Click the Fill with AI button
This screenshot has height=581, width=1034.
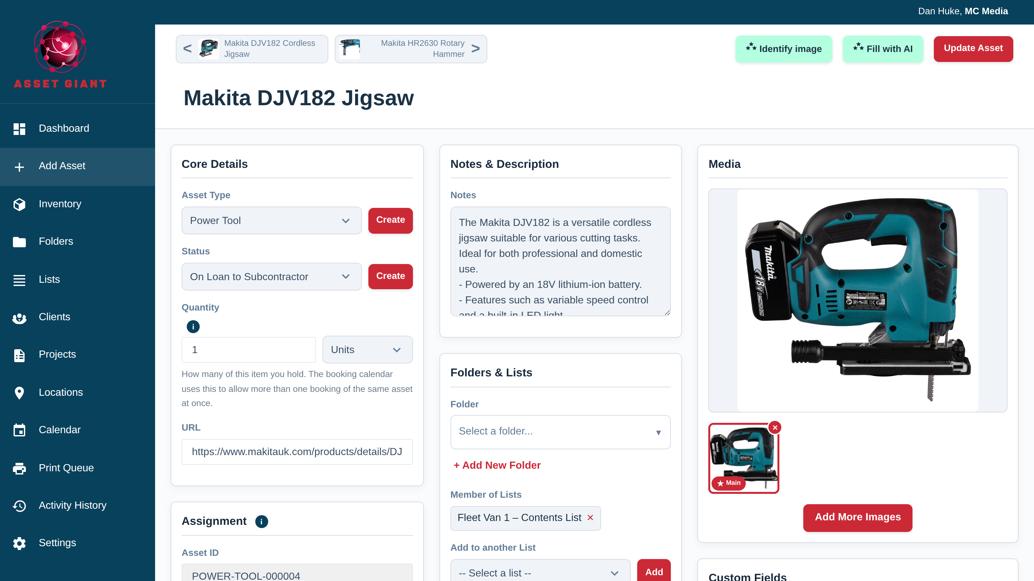[883, 48]
